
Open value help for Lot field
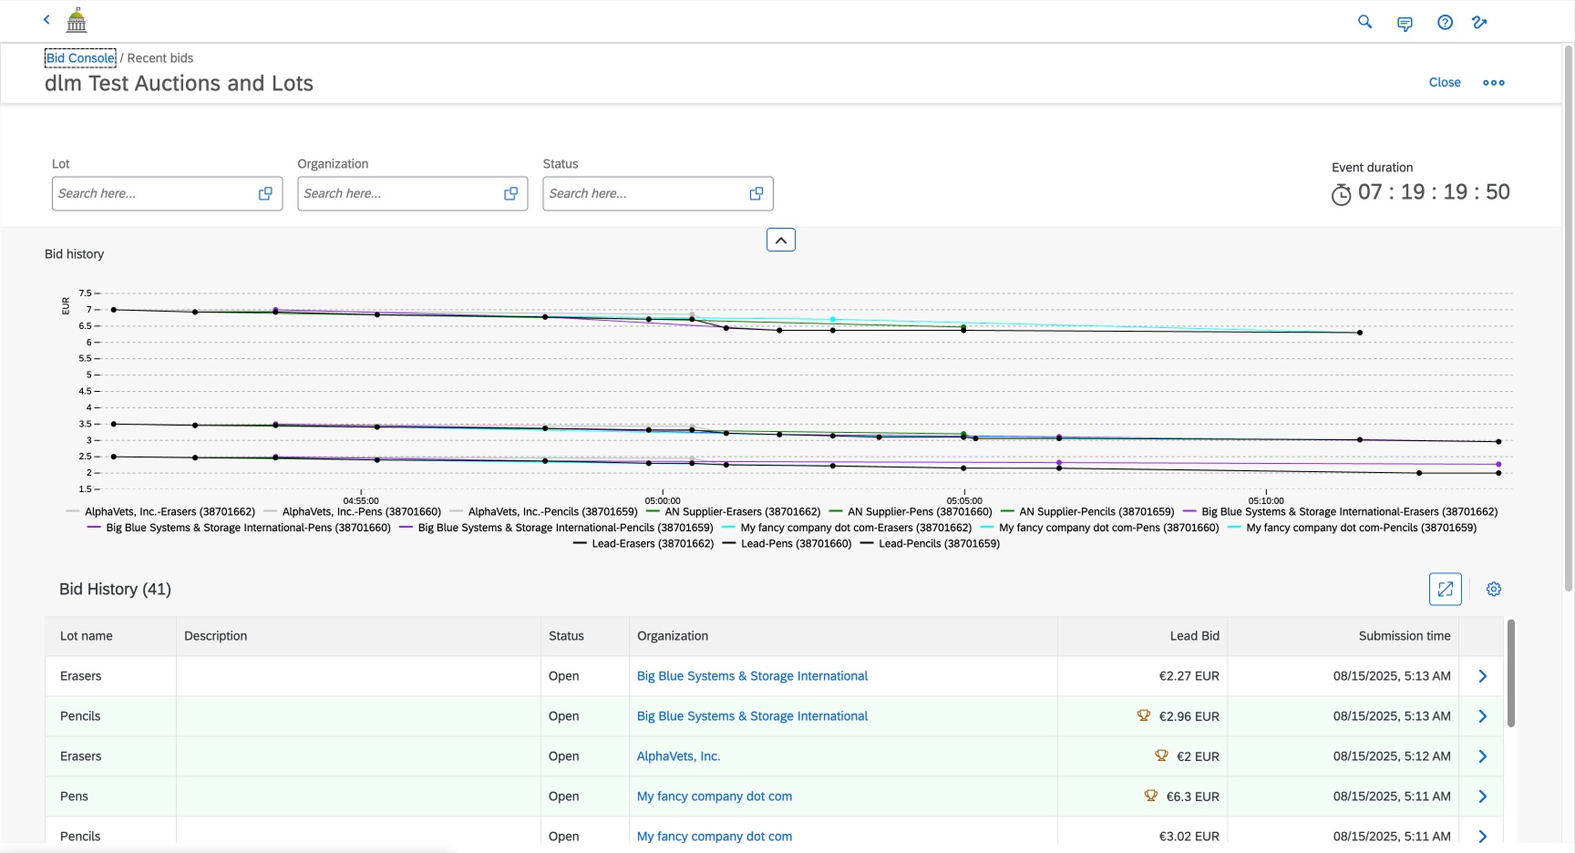click(265, 193)
